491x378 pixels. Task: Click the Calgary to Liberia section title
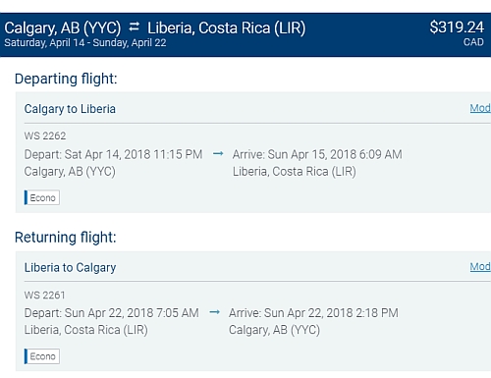[70, 109]
